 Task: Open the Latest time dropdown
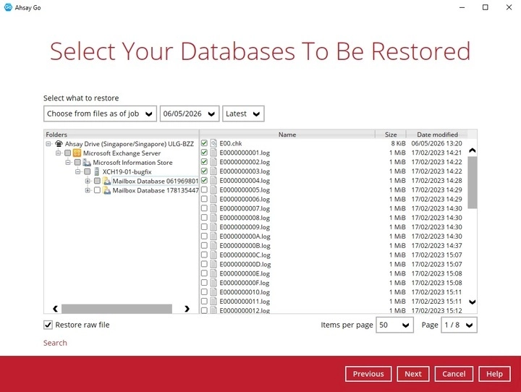click(x=243, y=114)
